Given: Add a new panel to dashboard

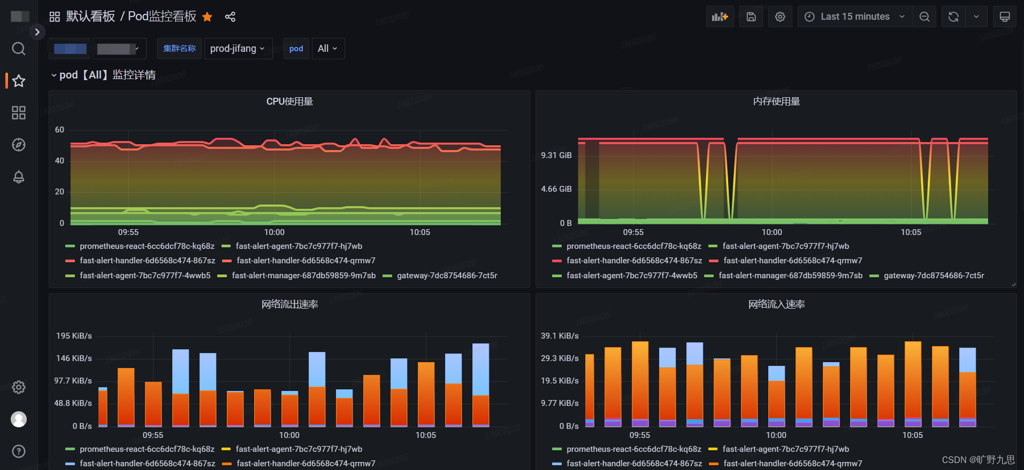Looking at the screenshot, I should [720, 17].
